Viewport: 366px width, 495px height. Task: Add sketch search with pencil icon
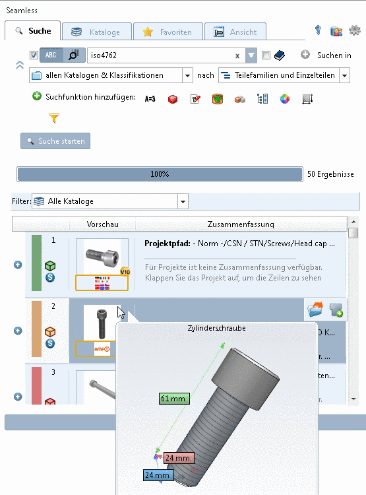click(x=195, y=99)
